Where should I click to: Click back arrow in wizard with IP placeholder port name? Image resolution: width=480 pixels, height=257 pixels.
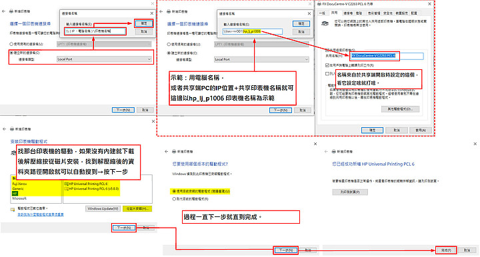pyautogui.click(x=4, y=11)
